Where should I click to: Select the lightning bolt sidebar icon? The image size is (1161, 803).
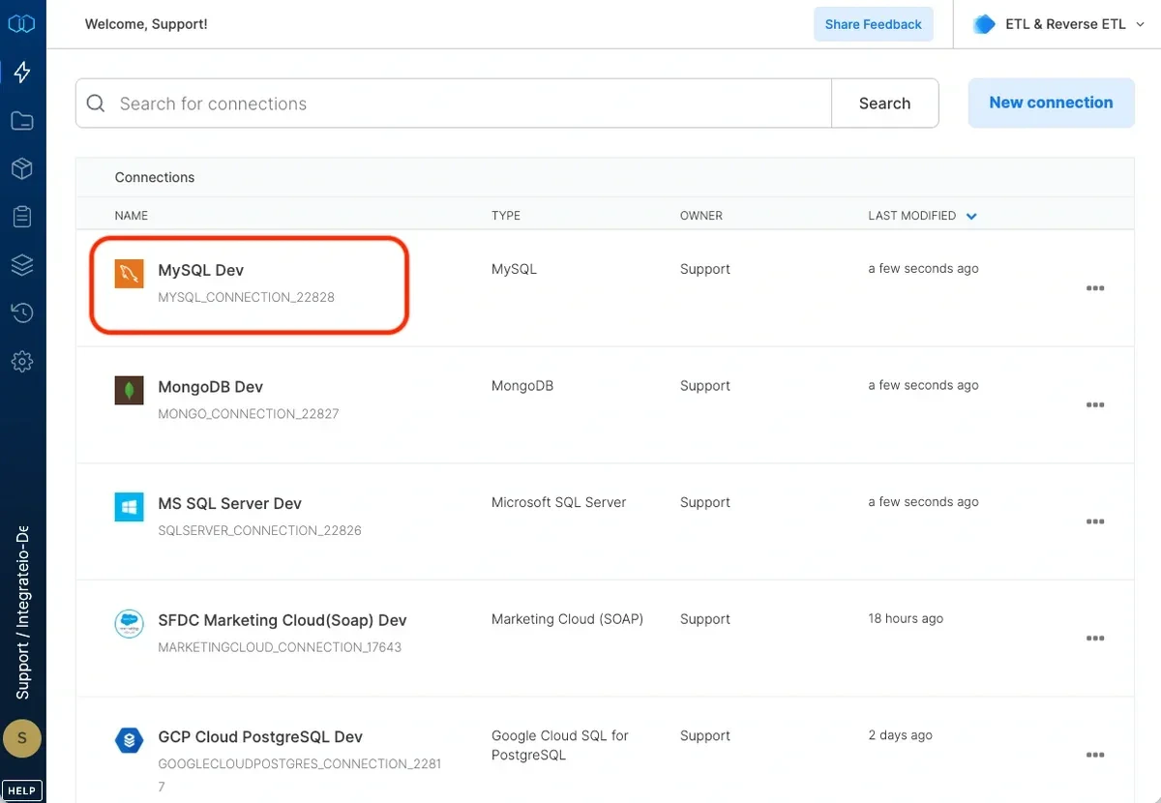[x=21, y=72]
